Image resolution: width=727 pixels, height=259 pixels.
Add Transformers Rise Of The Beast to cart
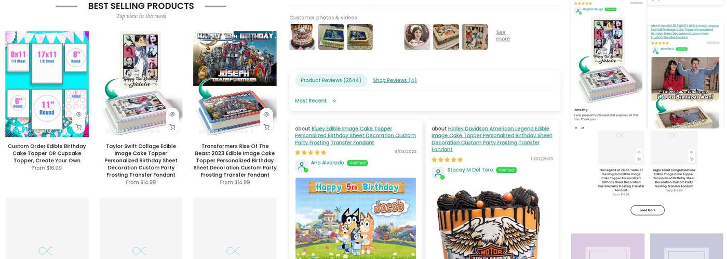(x=266, y=127)
